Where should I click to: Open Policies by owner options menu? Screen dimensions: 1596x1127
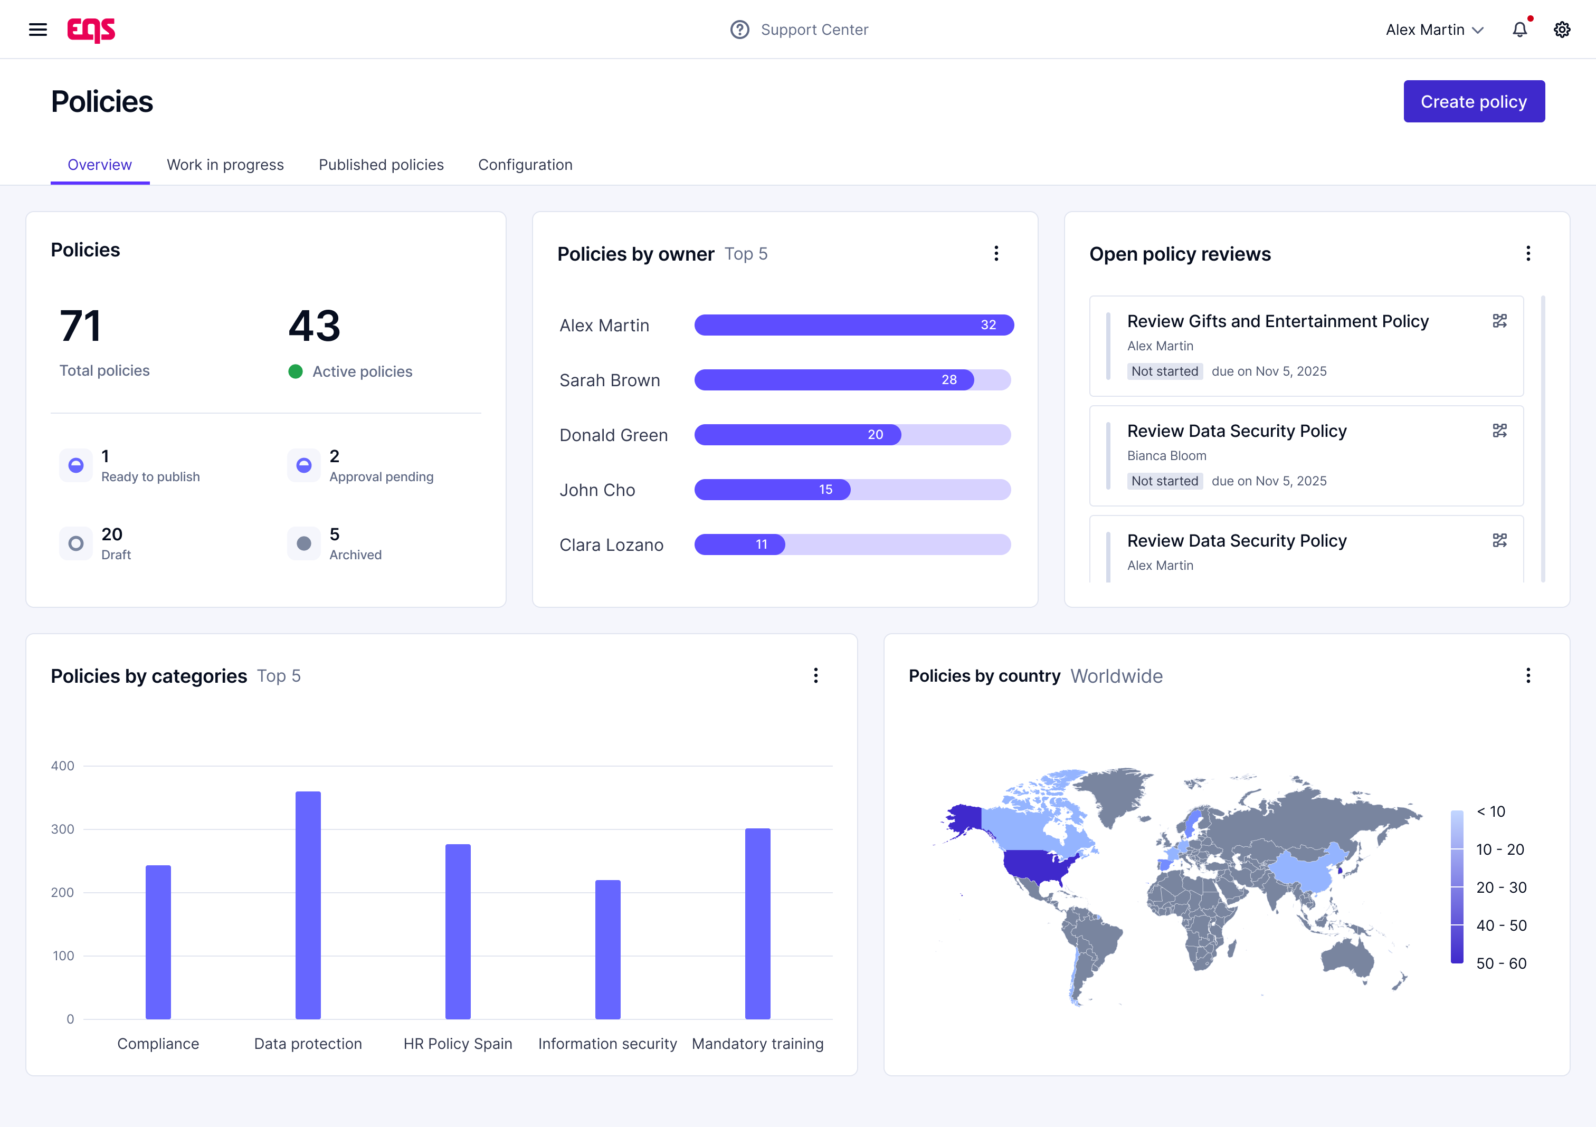click(x=996, y=254)
